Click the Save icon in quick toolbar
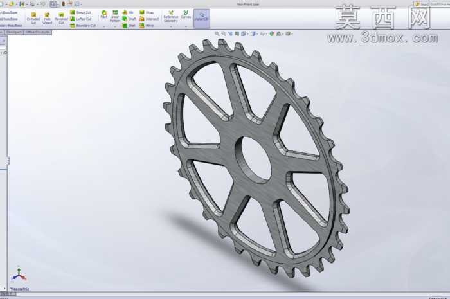 (x=22, y=4)
